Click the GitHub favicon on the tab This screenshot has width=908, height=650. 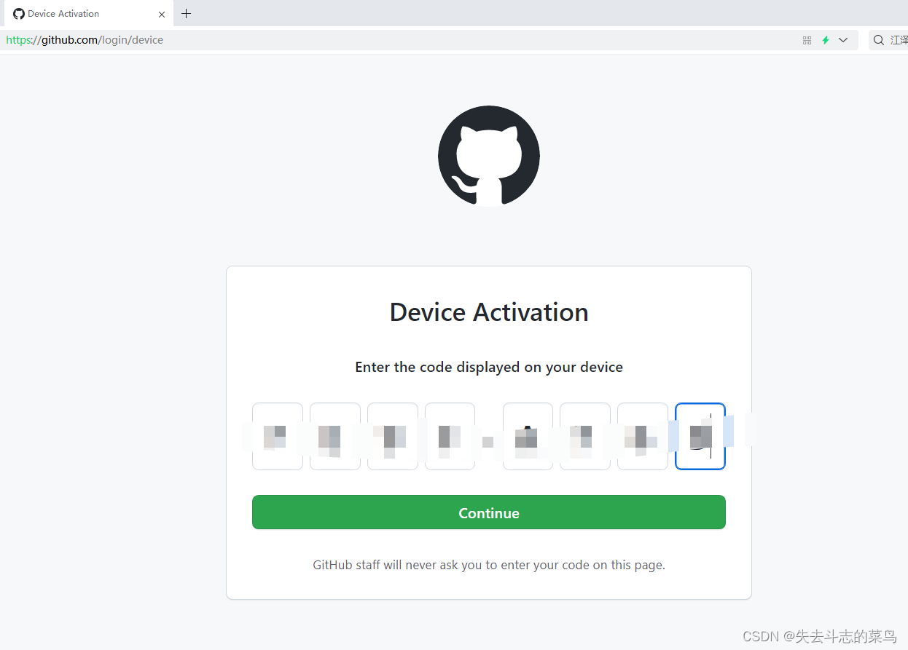(x=19, y=14)
